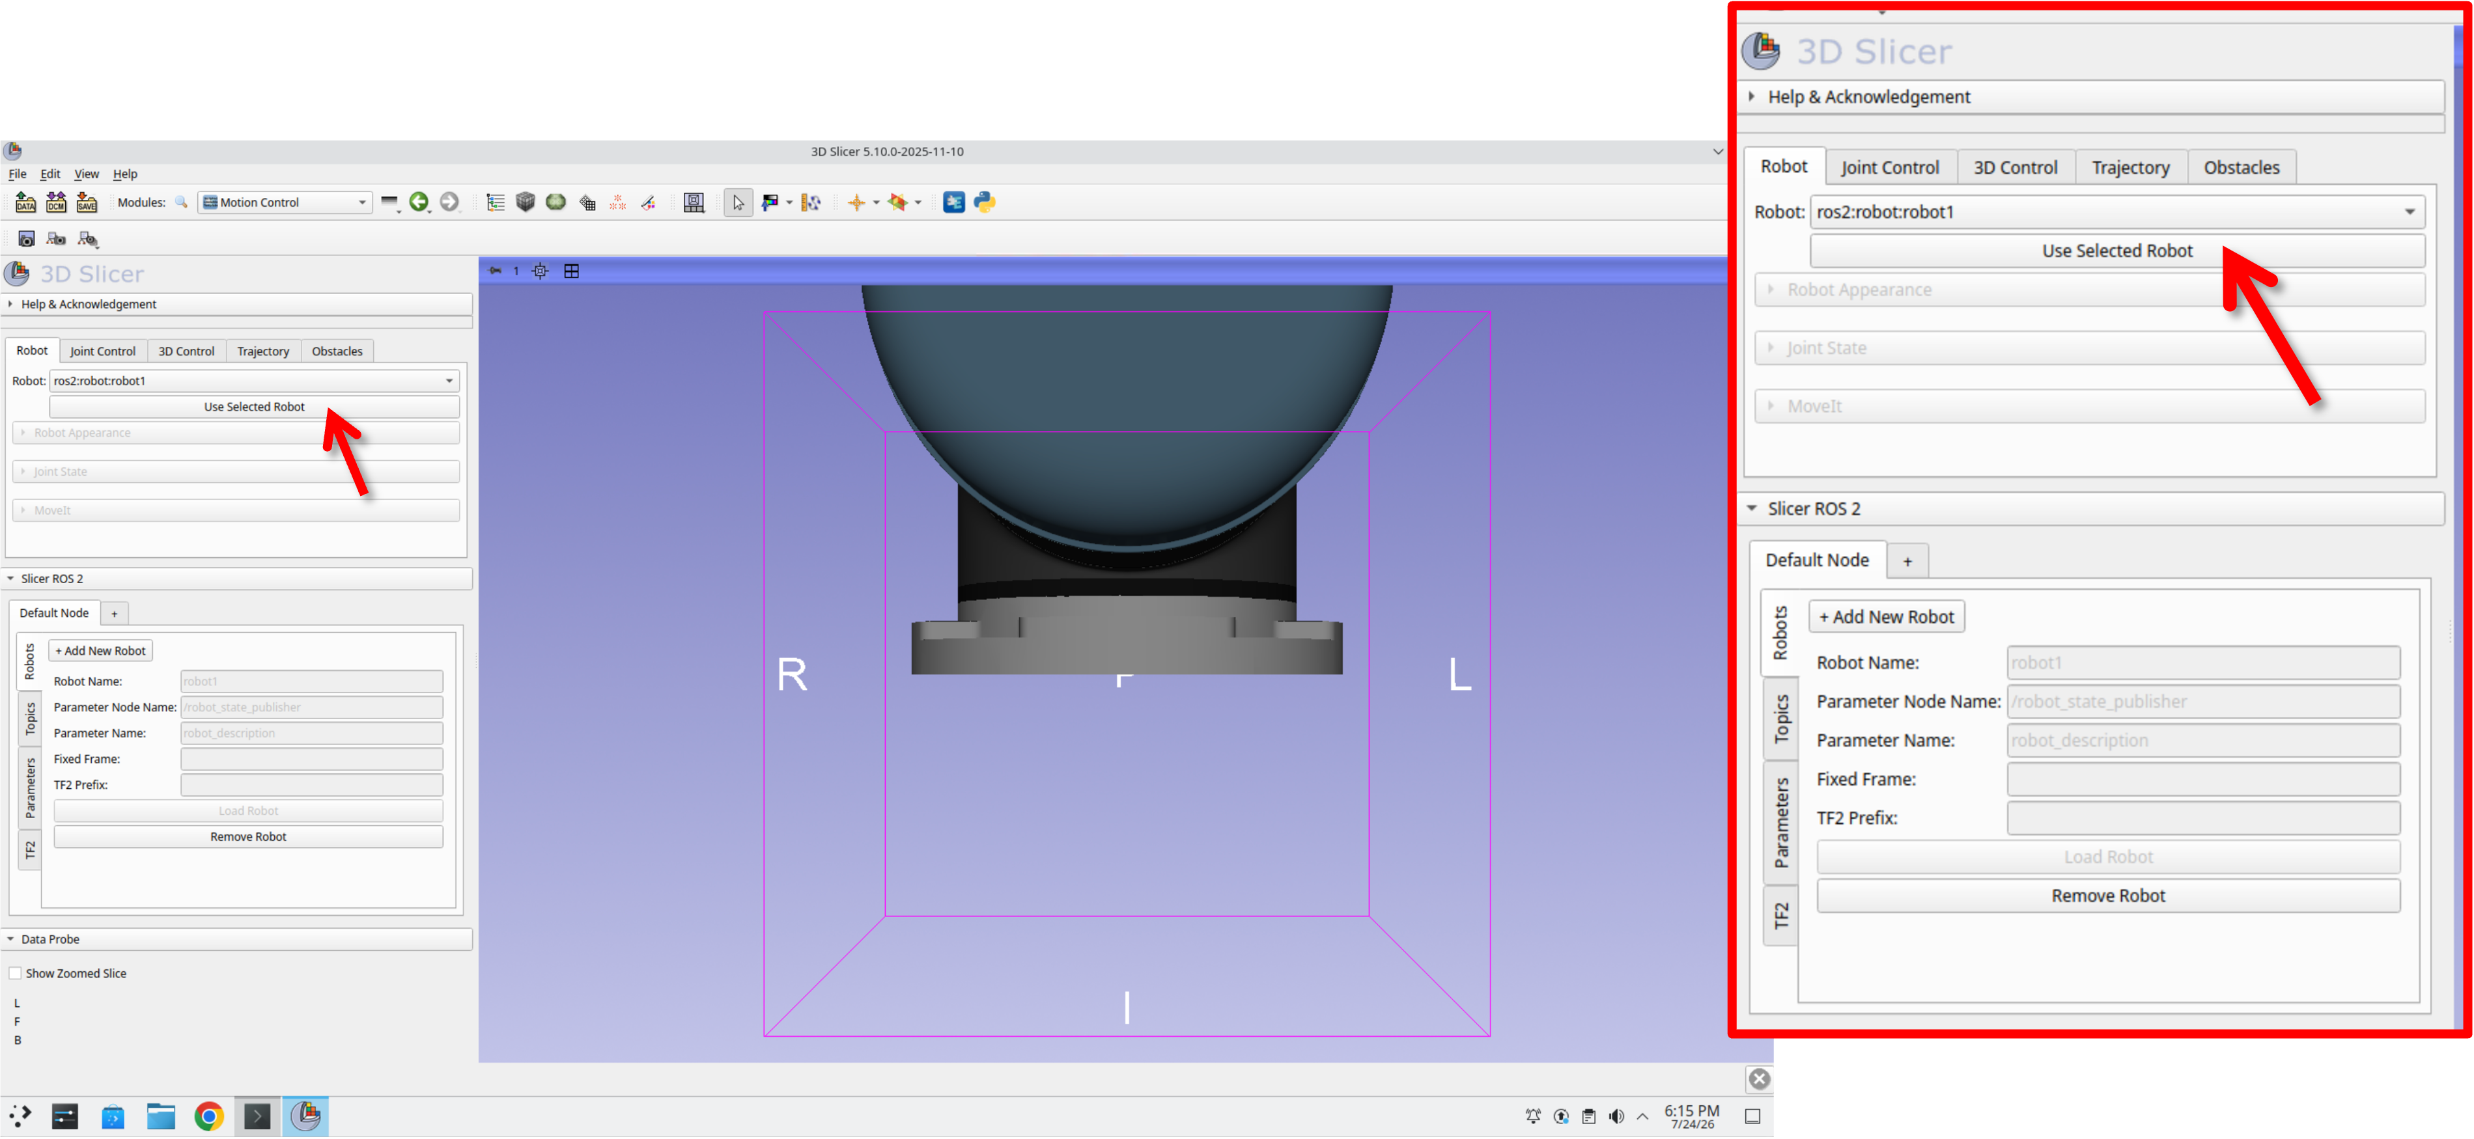The height and width of the screenshot is (1139, 2474).
Task: Click Remove Robot in left panel
Action: tap(249, 837)
